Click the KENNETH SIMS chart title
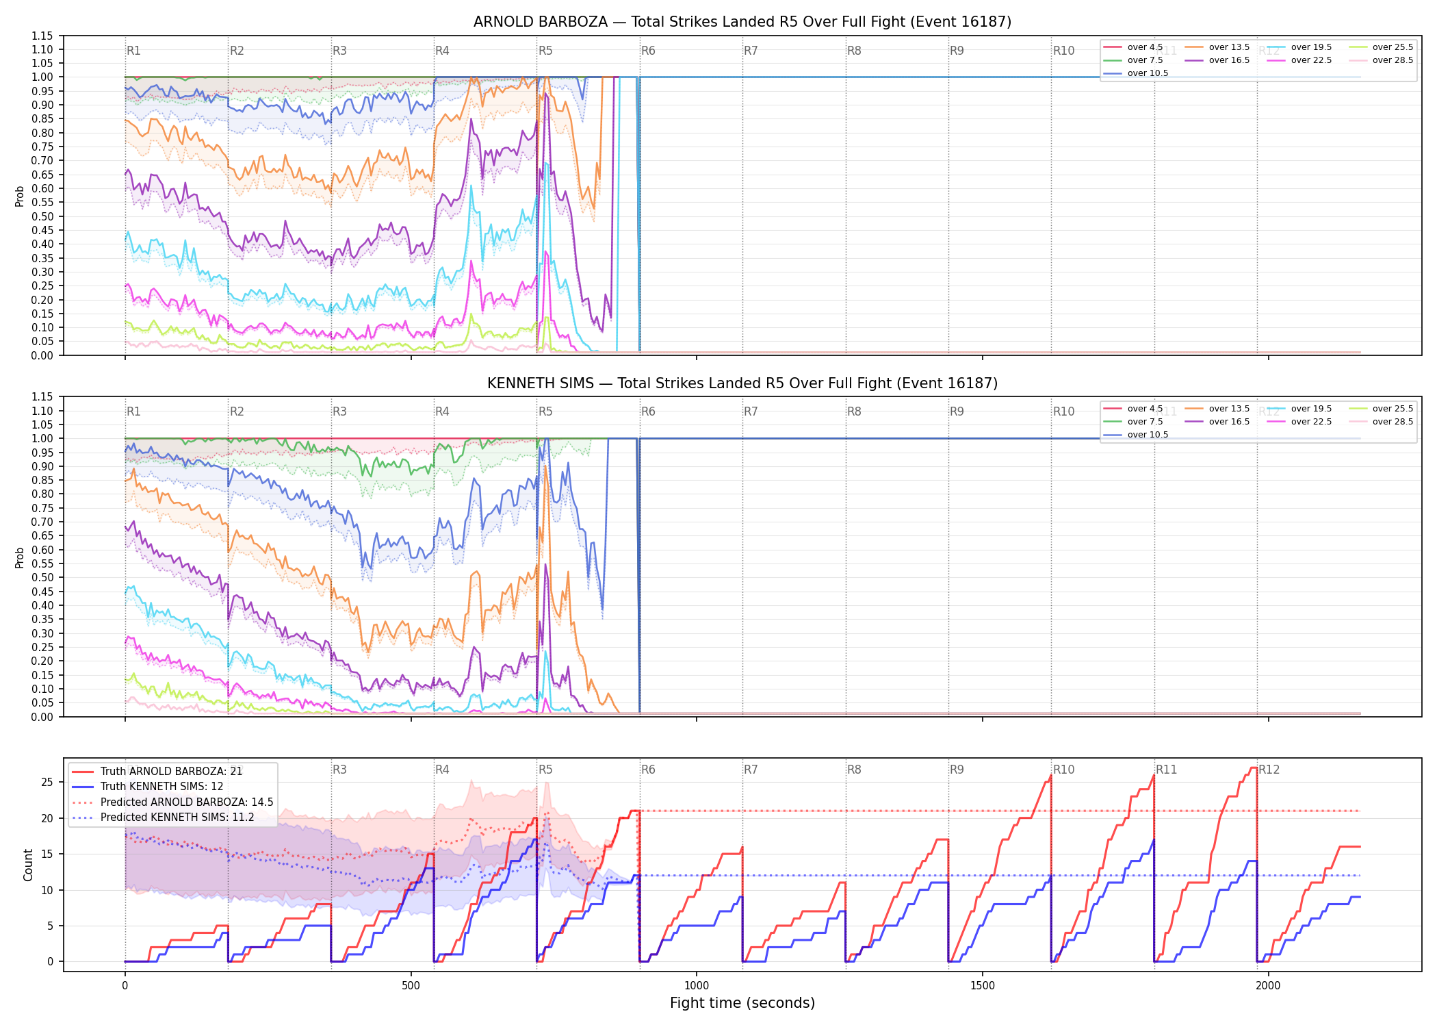The width and height of the screenshot is (1437, 1027). (742, 383)
